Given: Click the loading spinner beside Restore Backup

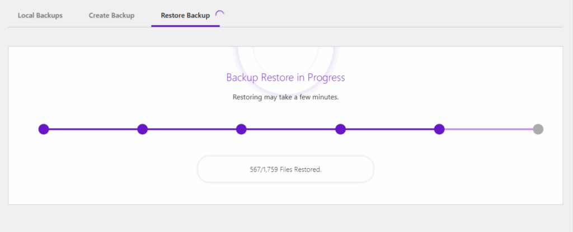Looking at the screenshot, I should pyautogui.click(x=219, y=14).
